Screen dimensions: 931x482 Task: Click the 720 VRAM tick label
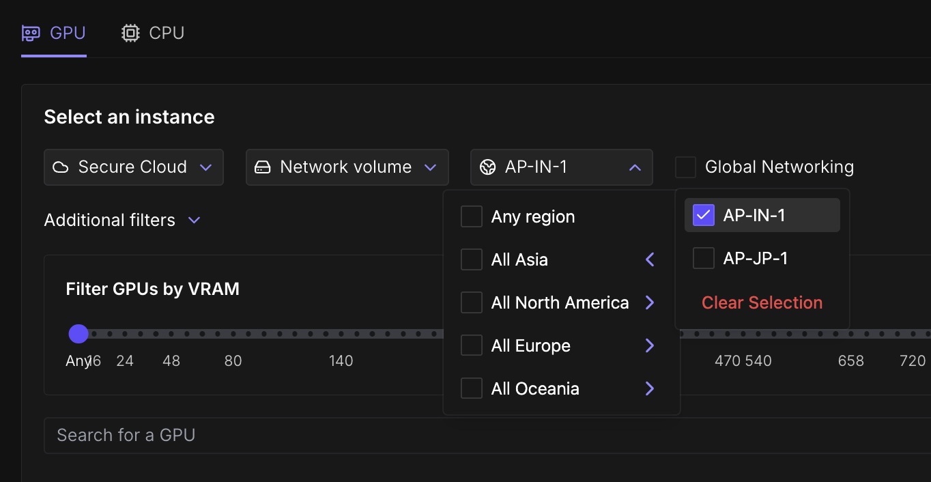pos(913,361)
